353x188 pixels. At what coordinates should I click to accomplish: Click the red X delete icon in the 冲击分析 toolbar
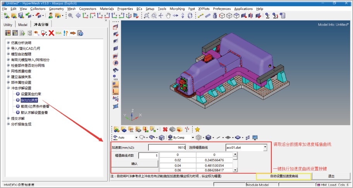click(51, 33)
